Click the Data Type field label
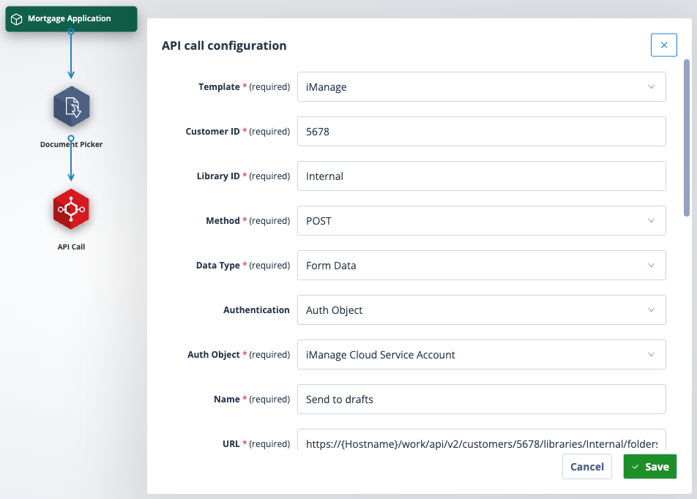The image size is (697, 499). 243,266
